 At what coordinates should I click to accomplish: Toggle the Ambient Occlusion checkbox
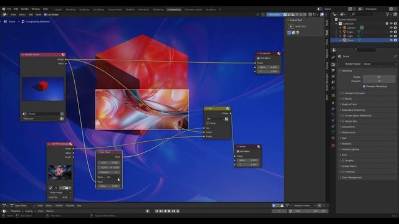(343, 93)
